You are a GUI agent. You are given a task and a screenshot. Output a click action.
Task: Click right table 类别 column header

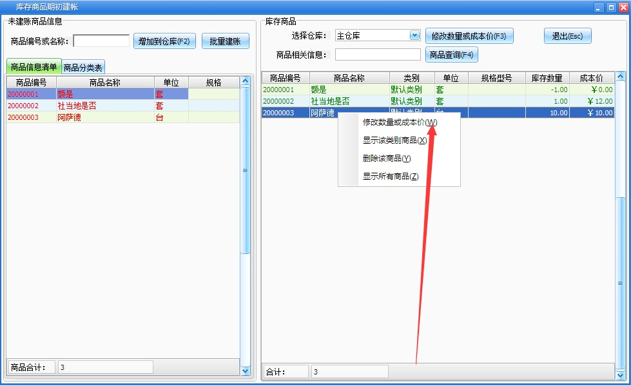tap(412, 78)
